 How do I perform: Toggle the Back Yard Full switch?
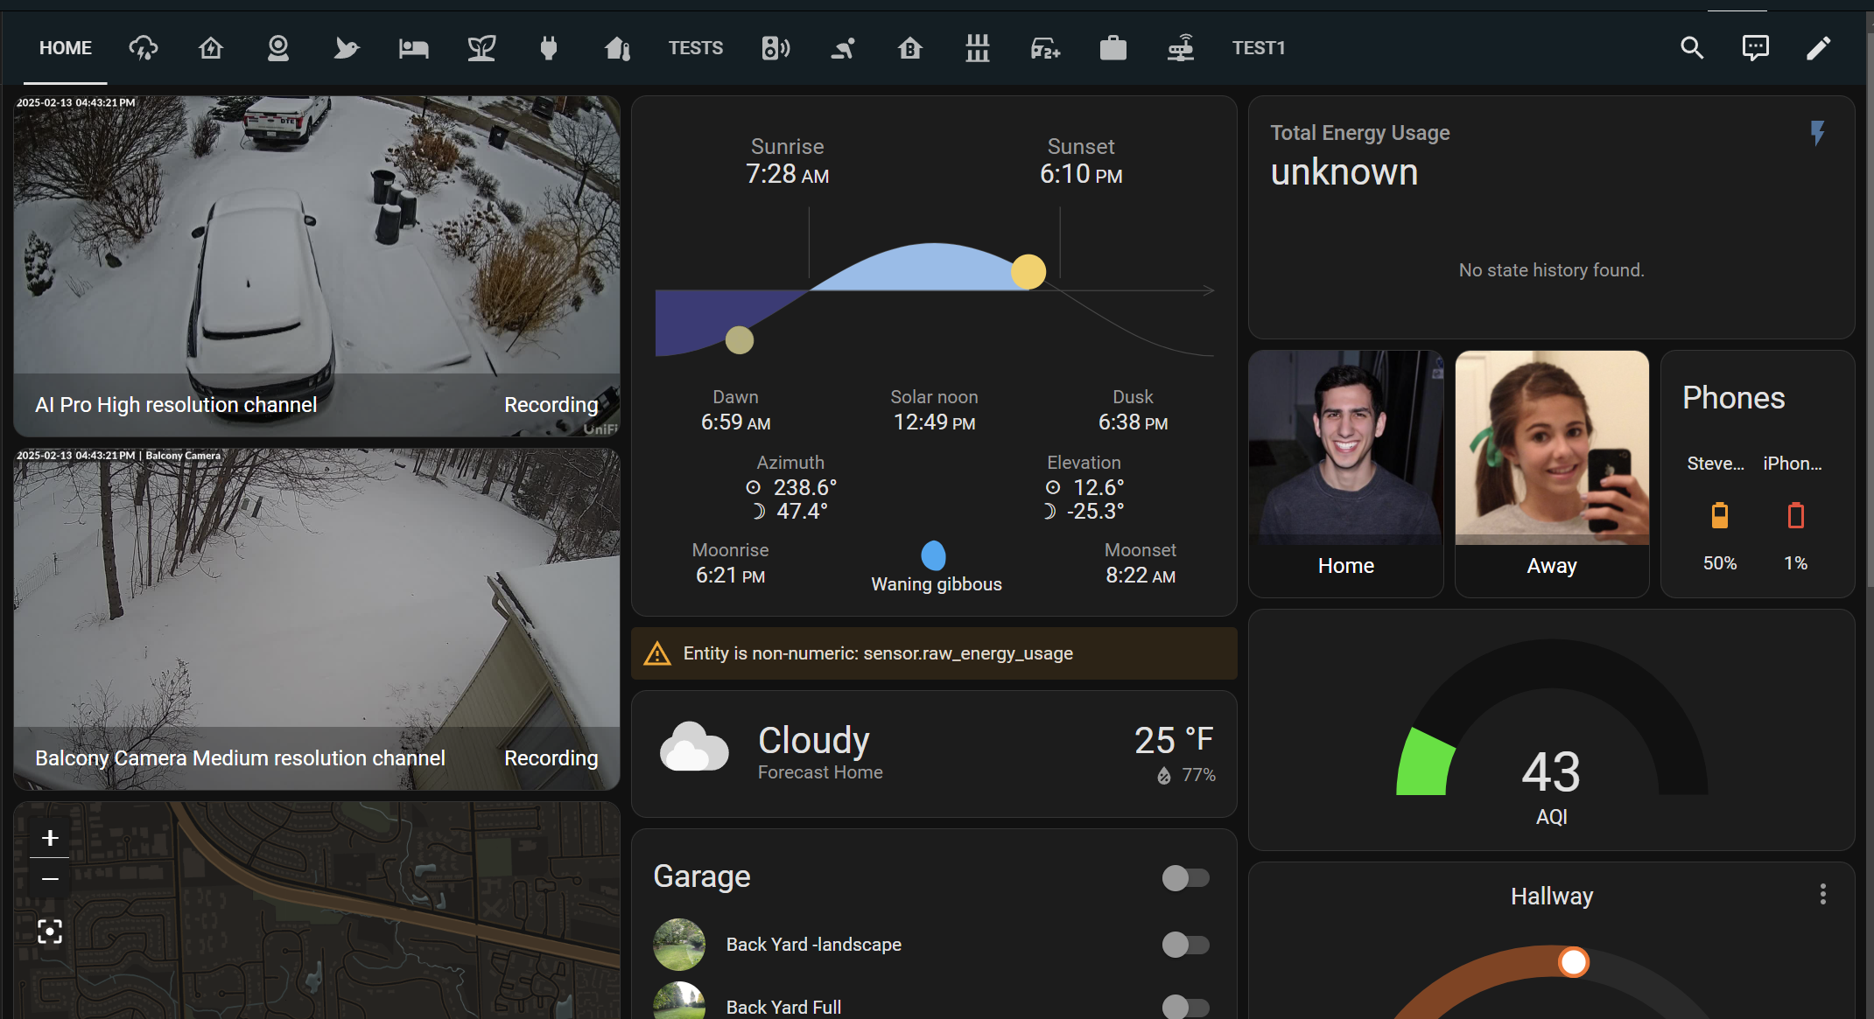coord(1186,1007)
